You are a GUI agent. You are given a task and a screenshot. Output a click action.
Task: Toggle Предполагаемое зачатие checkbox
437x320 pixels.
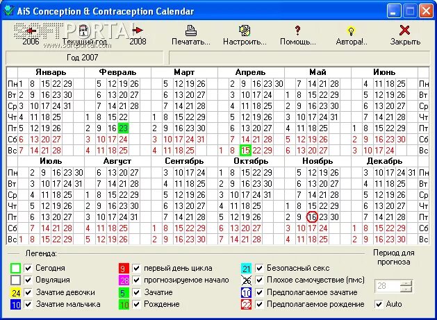[x=259, y=292]
